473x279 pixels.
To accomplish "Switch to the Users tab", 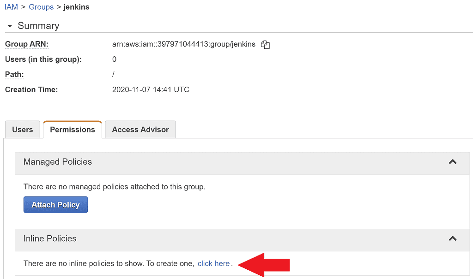I will [22, 130].
